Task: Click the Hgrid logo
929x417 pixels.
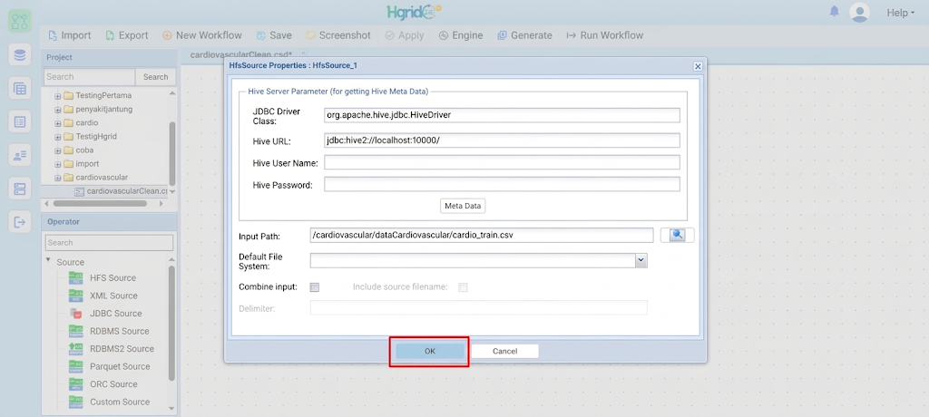Action: click(x=414, y=12)
